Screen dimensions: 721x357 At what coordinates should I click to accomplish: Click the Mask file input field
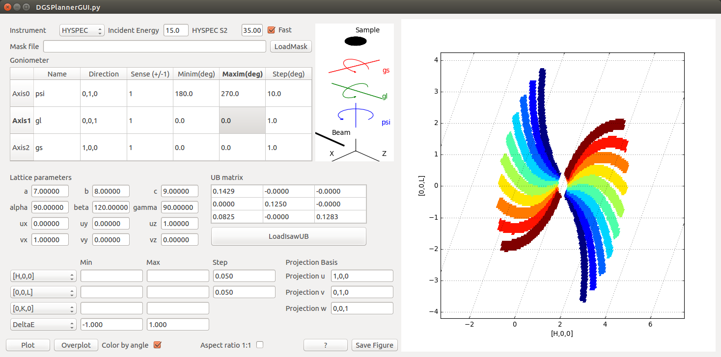155,47
